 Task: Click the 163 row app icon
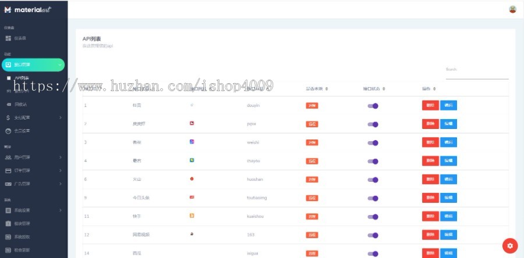pos(192,234)
